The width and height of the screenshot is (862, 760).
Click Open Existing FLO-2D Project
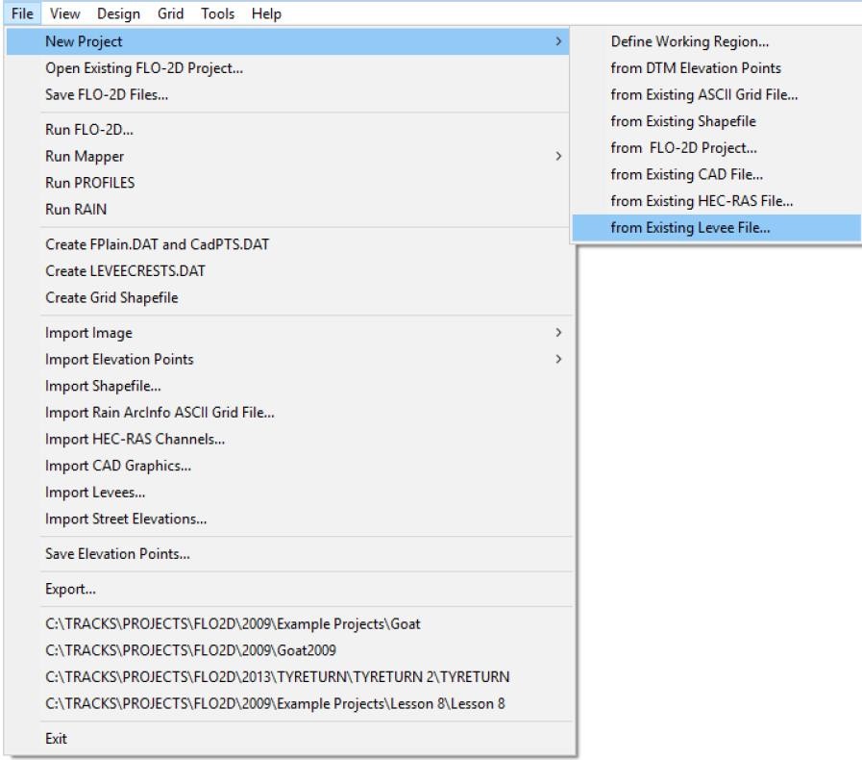tap(143, 68)
